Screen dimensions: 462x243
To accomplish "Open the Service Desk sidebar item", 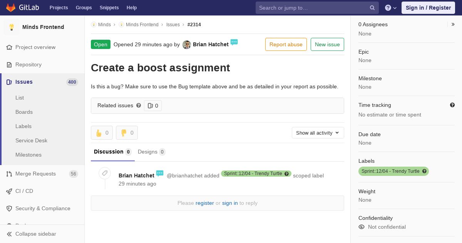I will click(x=31, y=141).
